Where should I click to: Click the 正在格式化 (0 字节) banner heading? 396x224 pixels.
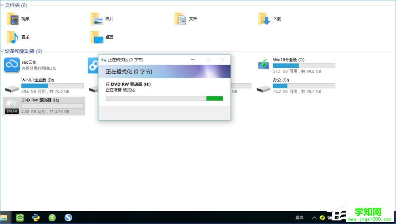point(129,72)
